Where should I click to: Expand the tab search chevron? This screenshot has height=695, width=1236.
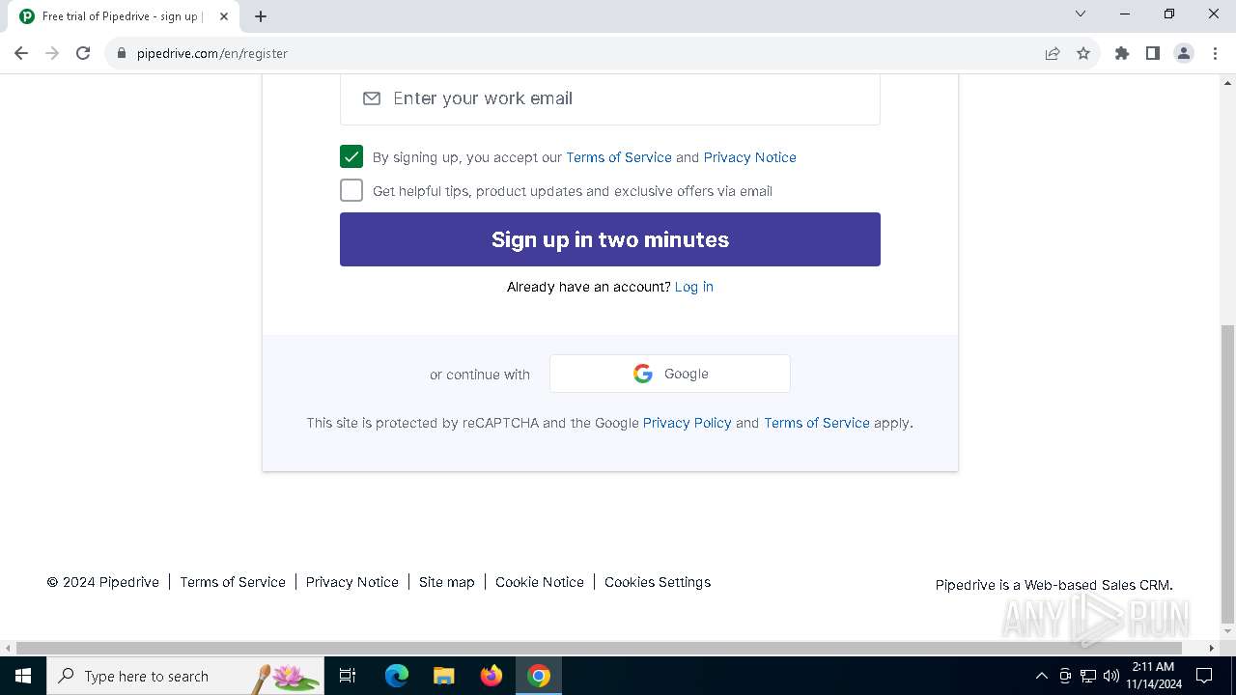(1081, 14)
